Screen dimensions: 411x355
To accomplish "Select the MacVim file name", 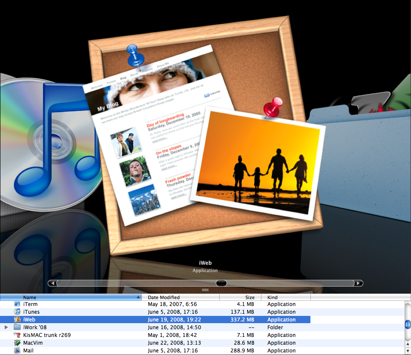I will tap(33, 343).
